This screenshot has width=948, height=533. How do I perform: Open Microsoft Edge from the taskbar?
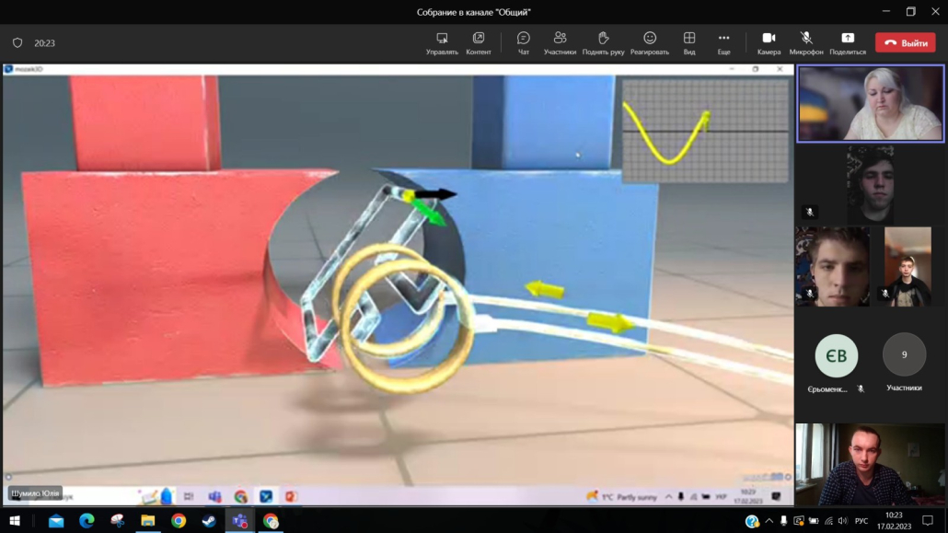(x=87, y=521)
